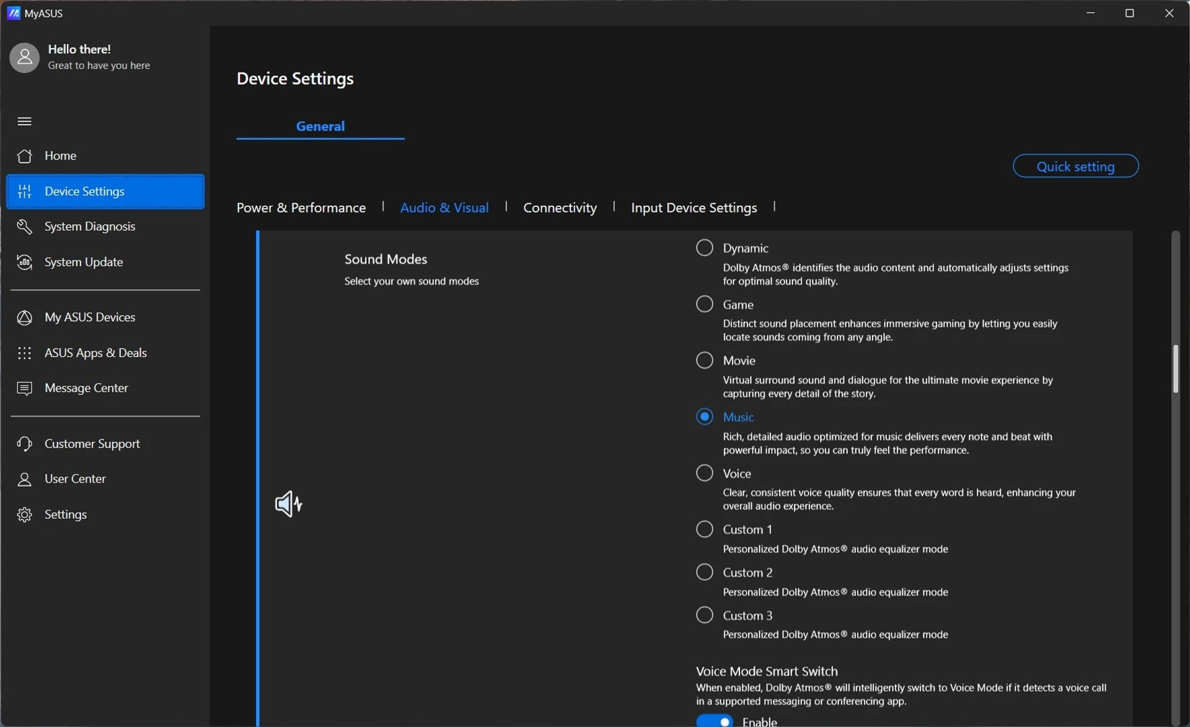Click the Message Center chat icon
Viewport: 1190px width, 727px height.
coord(24,388)
